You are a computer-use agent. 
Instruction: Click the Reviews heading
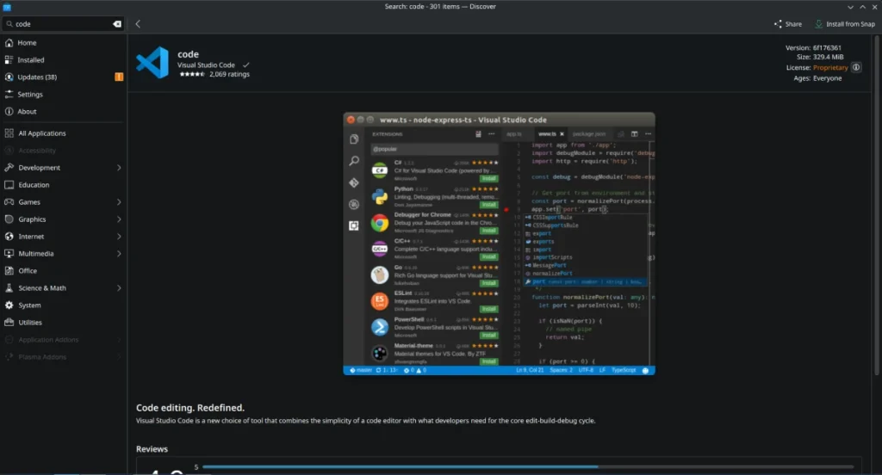tap(152, 449)
